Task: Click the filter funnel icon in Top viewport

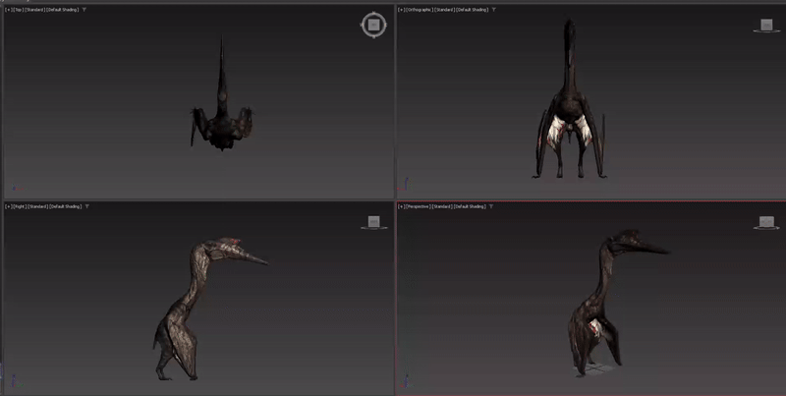Action: point(84,9)
